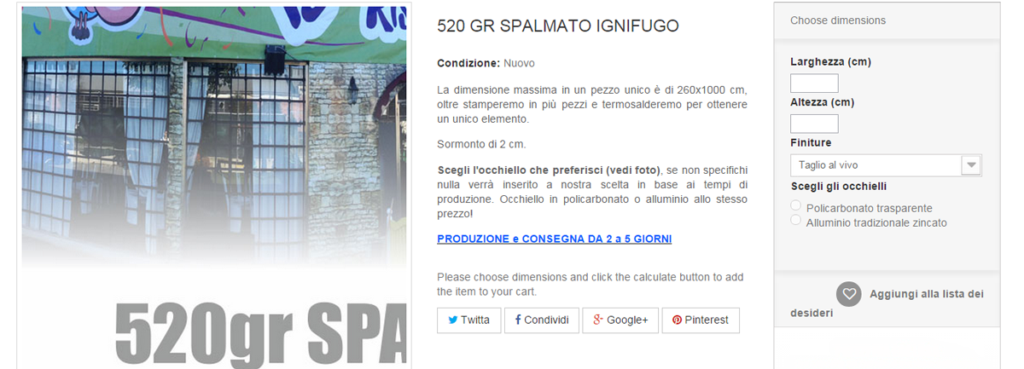Open the PRODUZIONE e CONSEGNA link
1024x369 pixels.
(554, 239)
